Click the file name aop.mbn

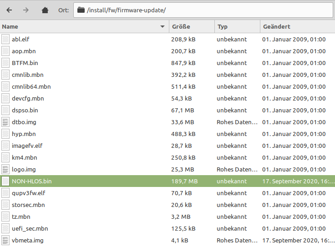[x=24, y=51]
